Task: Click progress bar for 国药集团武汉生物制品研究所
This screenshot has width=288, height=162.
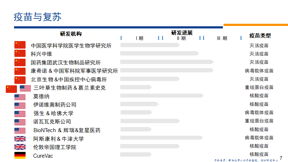Action: coord(167,62)
